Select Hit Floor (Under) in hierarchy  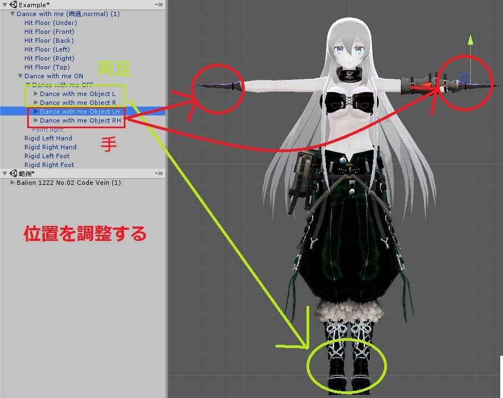tap(51, 23)
